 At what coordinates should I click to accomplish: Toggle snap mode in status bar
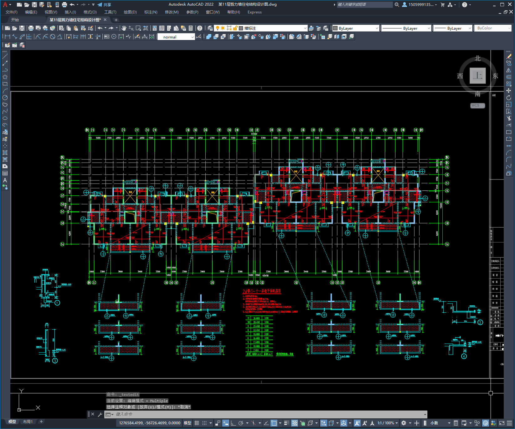[x=204, y=423]
